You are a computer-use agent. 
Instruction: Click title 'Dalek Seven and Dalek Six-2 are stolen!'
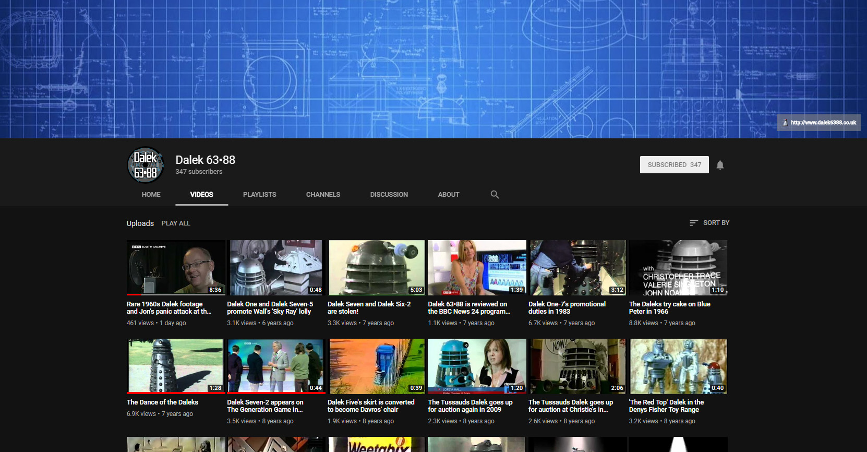coord(369,308)
